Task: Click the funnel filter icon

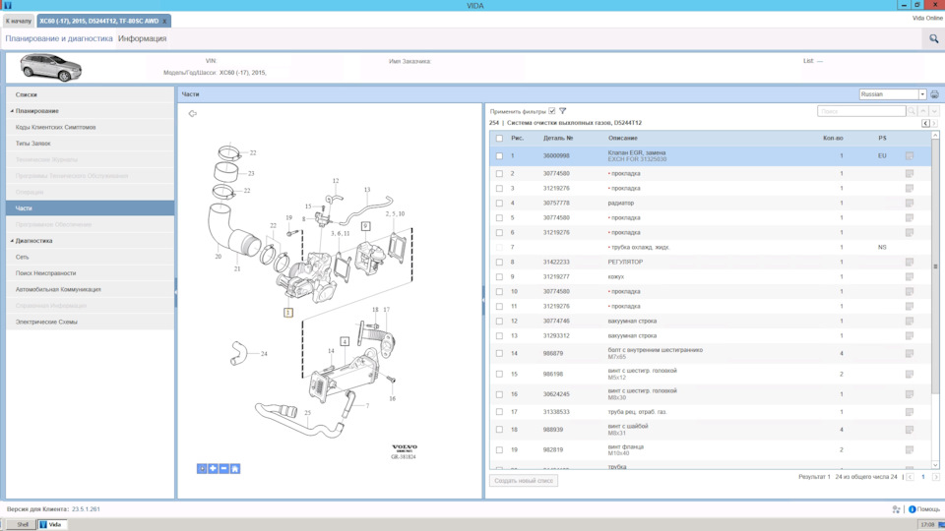Action: (563, 111)
